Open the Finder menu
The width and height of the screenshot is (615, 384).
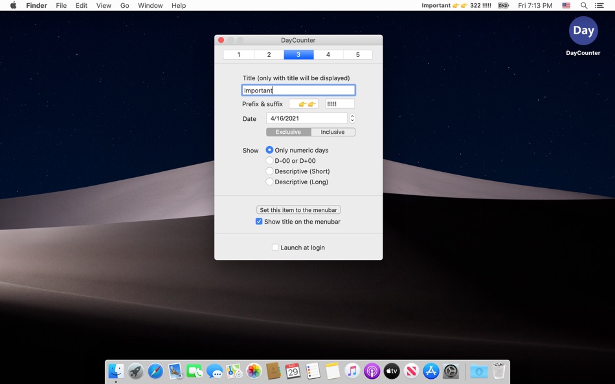coord(36,5)
